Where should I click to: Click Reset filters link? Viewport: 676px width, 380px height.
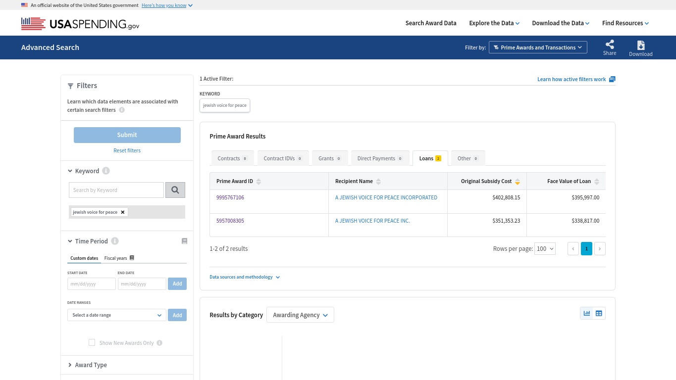click(x=127, y=150)
